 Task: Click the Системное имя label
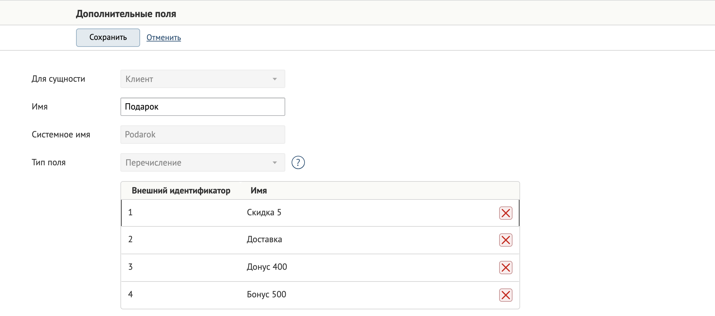click(x=61, y=135)
